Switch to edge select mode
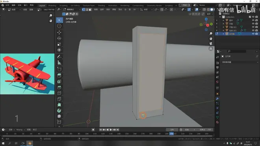This screenshot has height=146, width=260. pyautogui.click(x=87, y=9)
